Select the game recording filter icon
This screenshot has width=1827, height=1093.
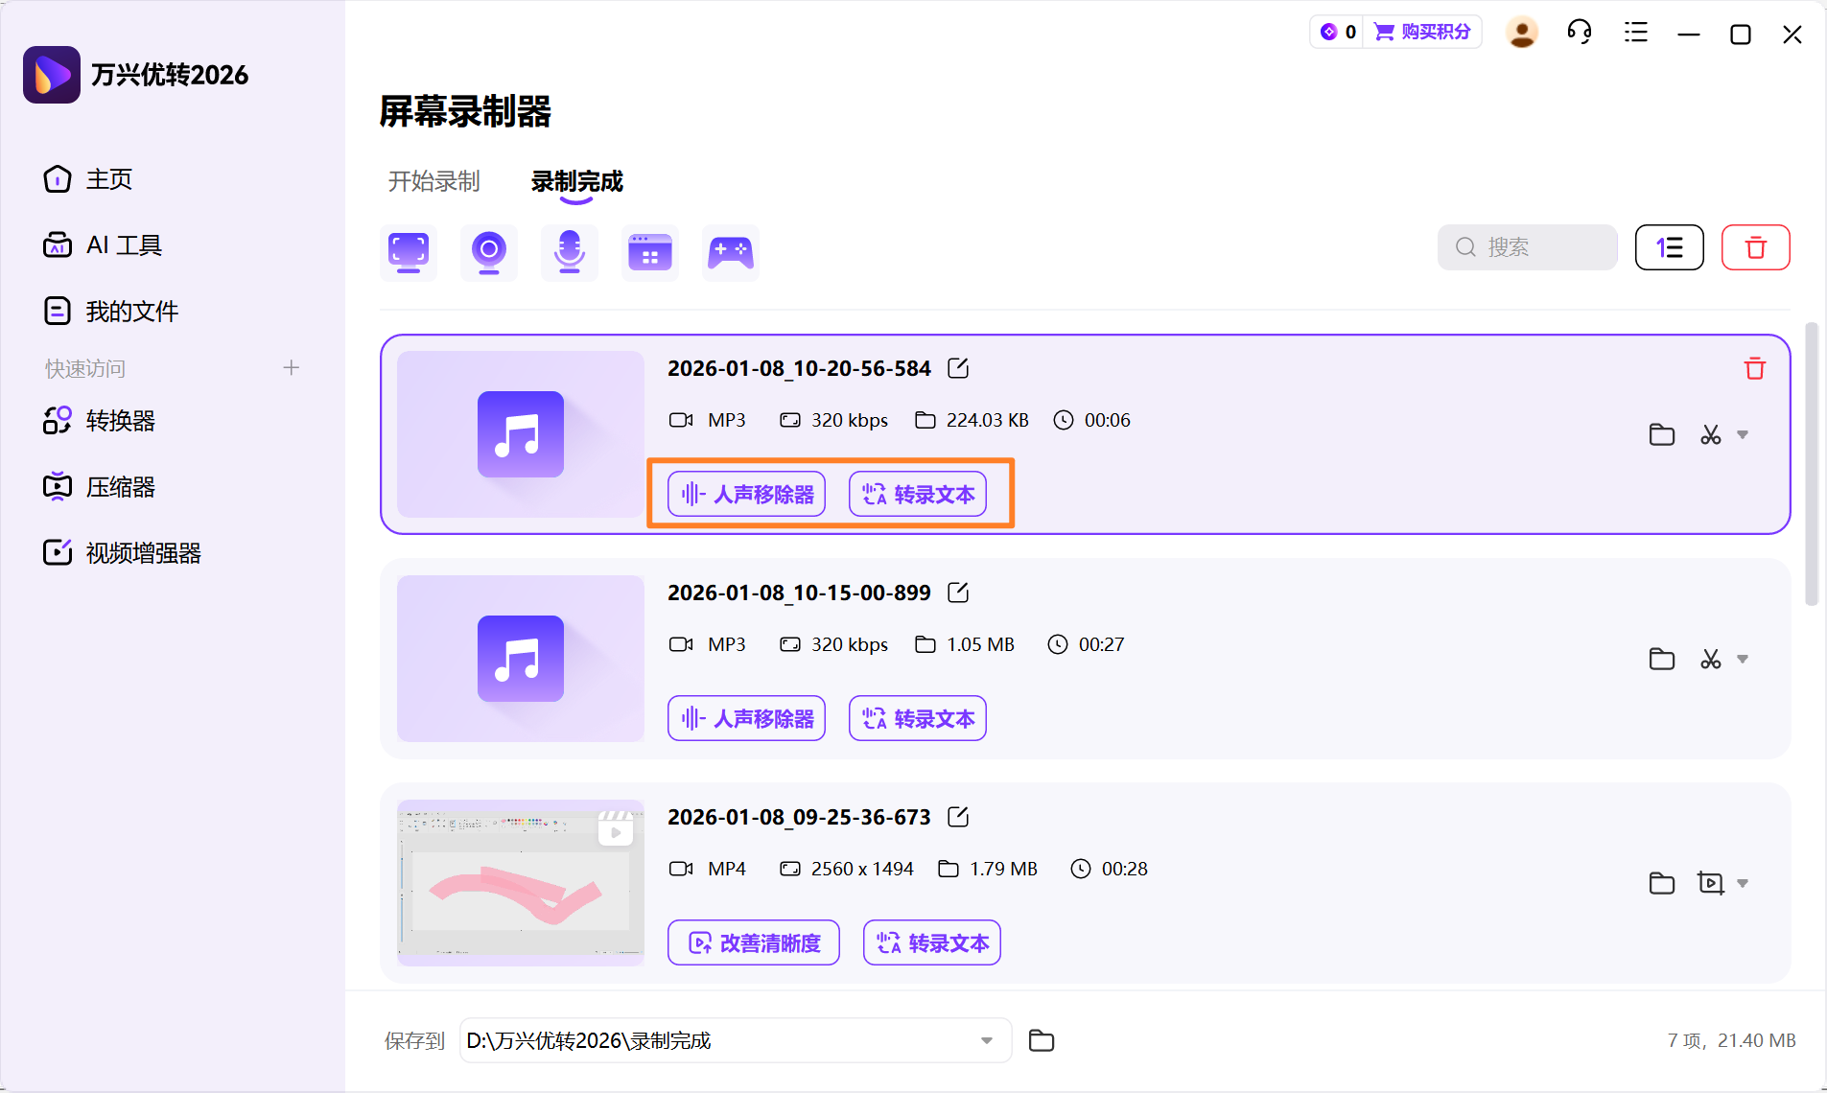coord(730,252)
